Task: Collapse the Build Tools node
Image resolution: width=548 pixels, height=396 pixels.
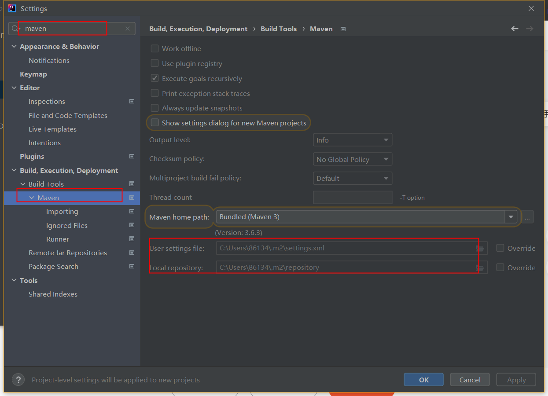Action: [x=23, y=184]
